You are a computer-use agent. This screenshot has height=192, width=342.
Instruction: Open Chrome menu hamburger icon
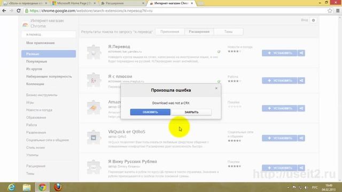coord(338,11)
